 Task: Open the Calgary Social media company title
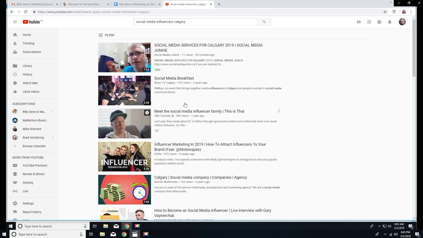pyautogui.click(x=201, y=178)
